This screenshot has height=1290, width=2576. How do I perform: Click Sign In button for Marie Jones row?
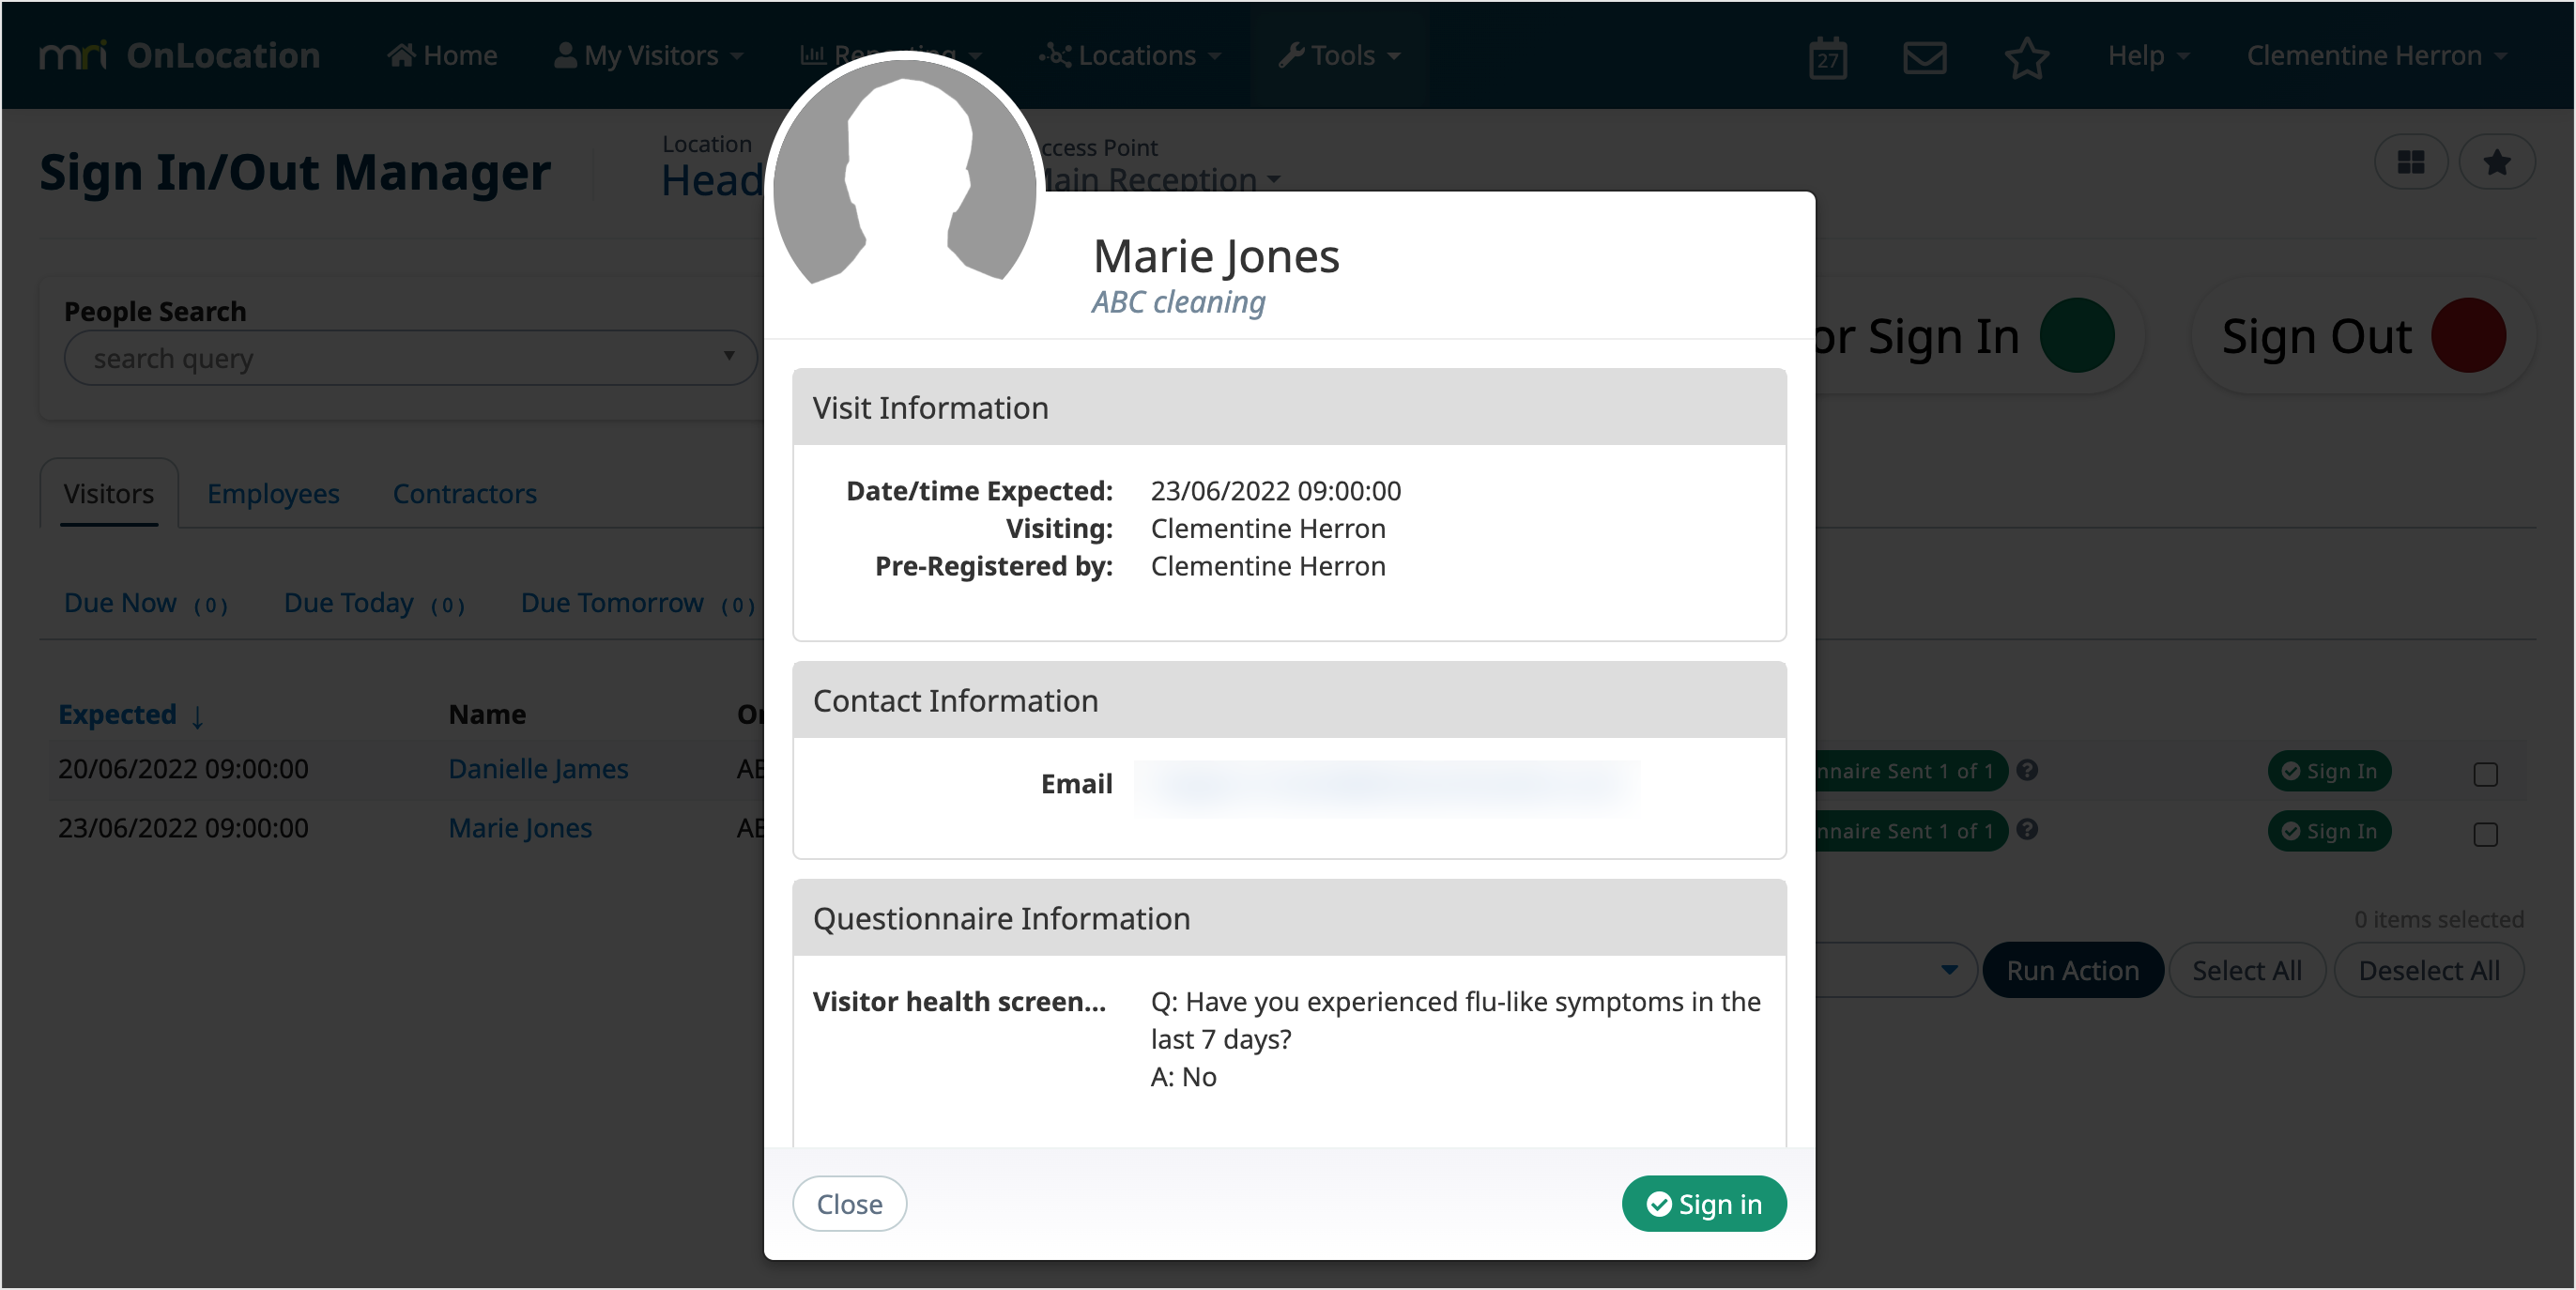tap(2329, 831)
